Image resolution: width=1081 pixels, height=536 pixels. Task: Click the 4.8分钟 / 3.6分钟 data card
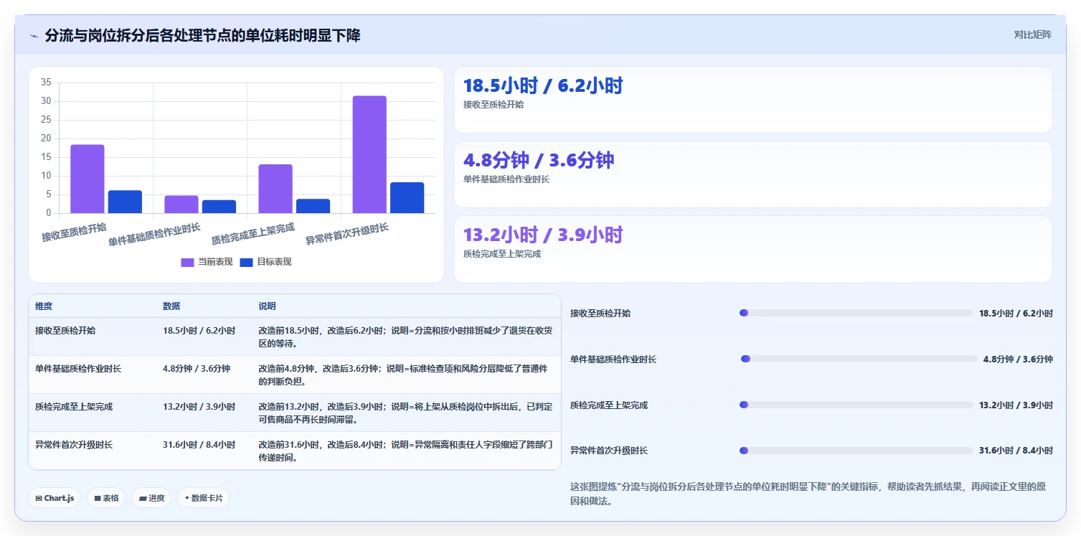(753, 174)
